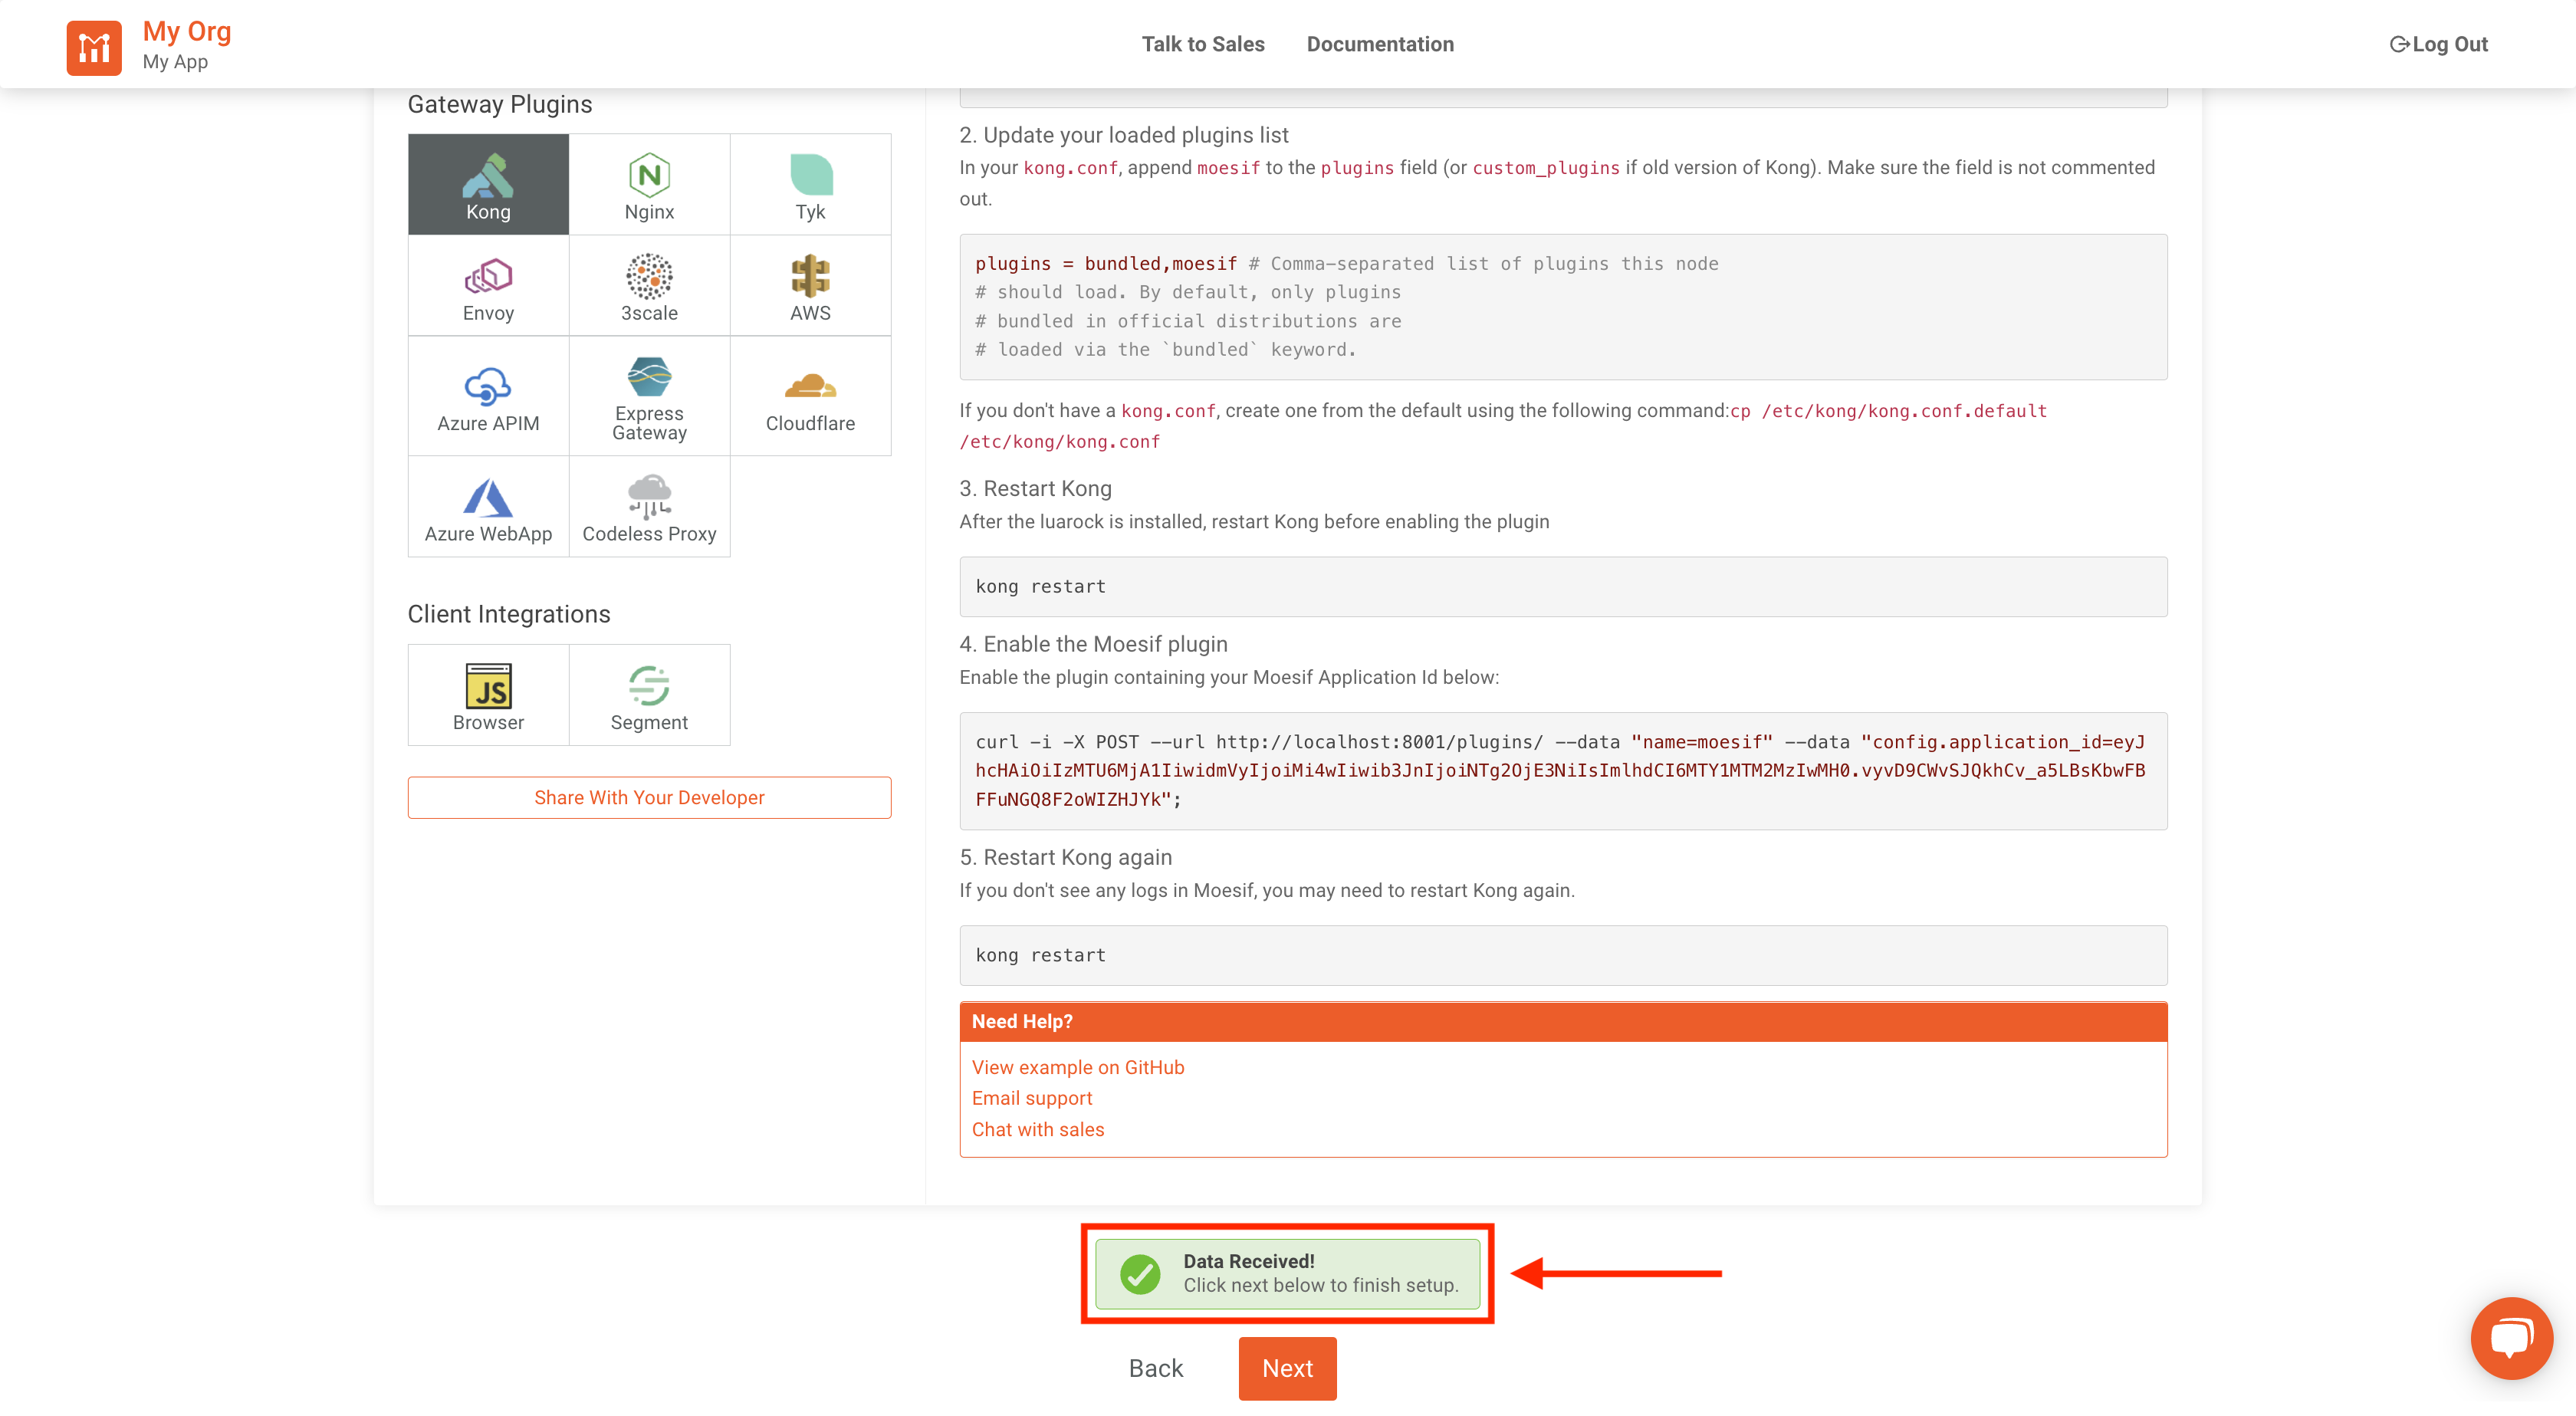Pick the Envoy plugin icon
The height and width of the screenshot is (1416, 2576).
click(488, 286)
